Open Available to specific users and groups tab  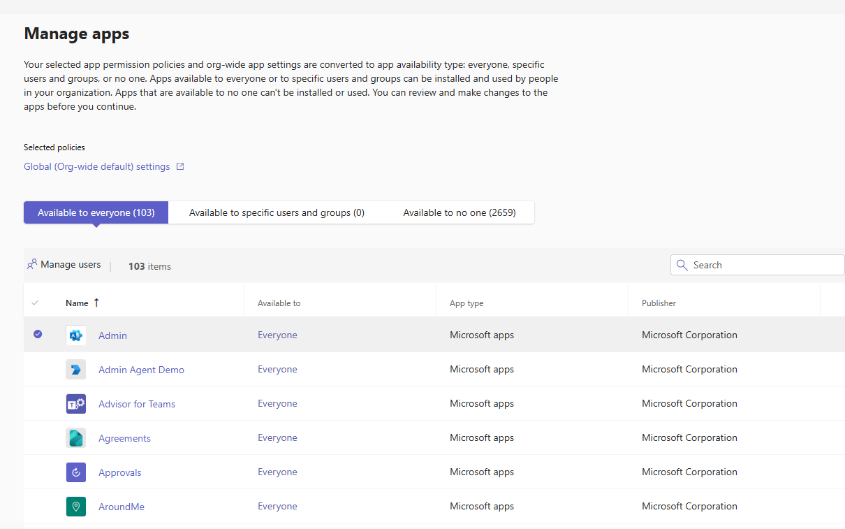(x=277, y=212)
